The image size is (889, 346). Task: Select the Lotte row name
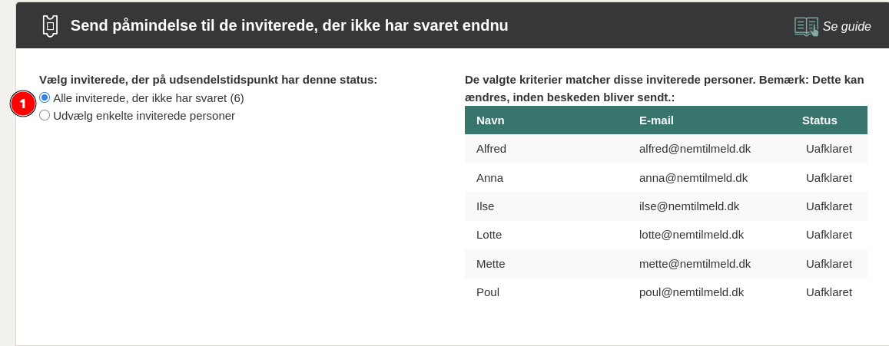pyautogui.click(x=490, y=235)
